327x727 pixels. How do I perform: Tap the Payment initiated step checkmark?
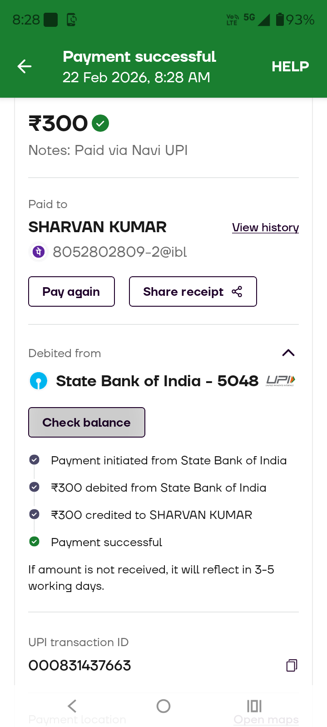34,460
